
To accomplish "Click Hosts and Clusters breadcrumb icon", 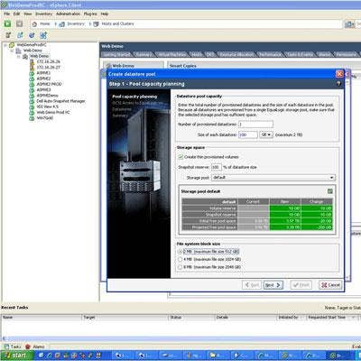I will click(96, 24).
